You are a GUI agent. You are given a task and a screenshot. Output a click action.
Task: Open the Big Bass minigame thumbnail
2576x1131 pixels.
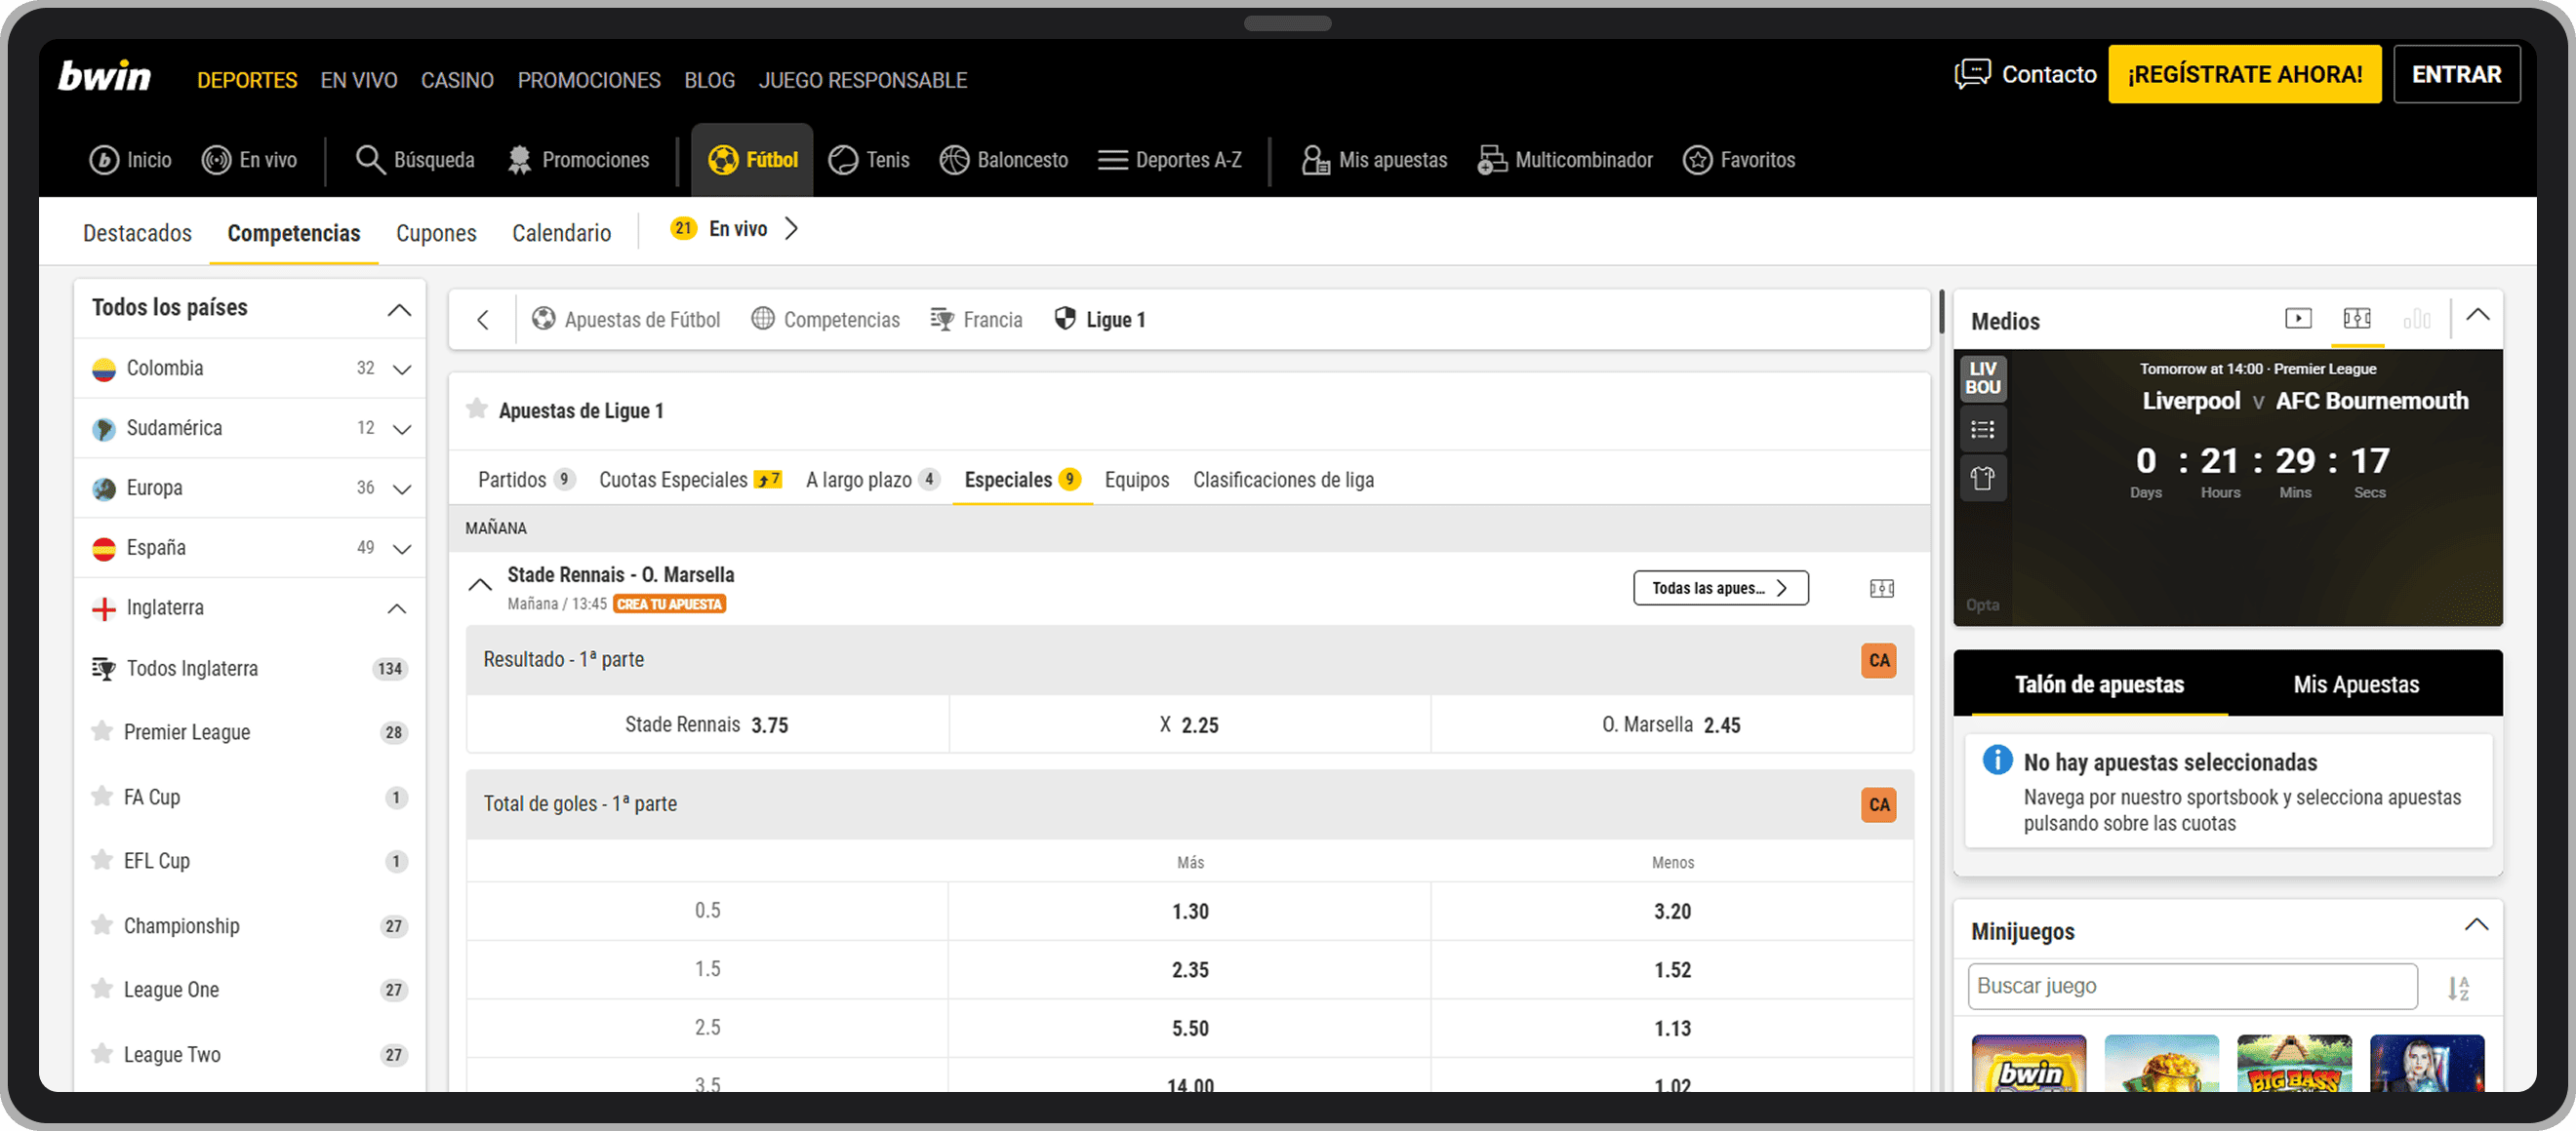click(x=2293, y=1063)
